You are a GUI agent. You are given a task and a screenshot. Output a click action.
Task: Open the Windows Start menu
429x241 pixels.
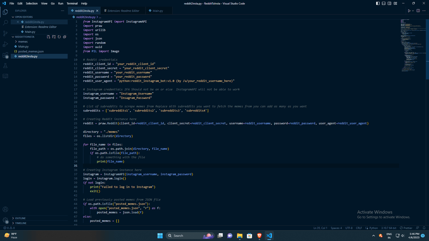(x=160, y=236)
